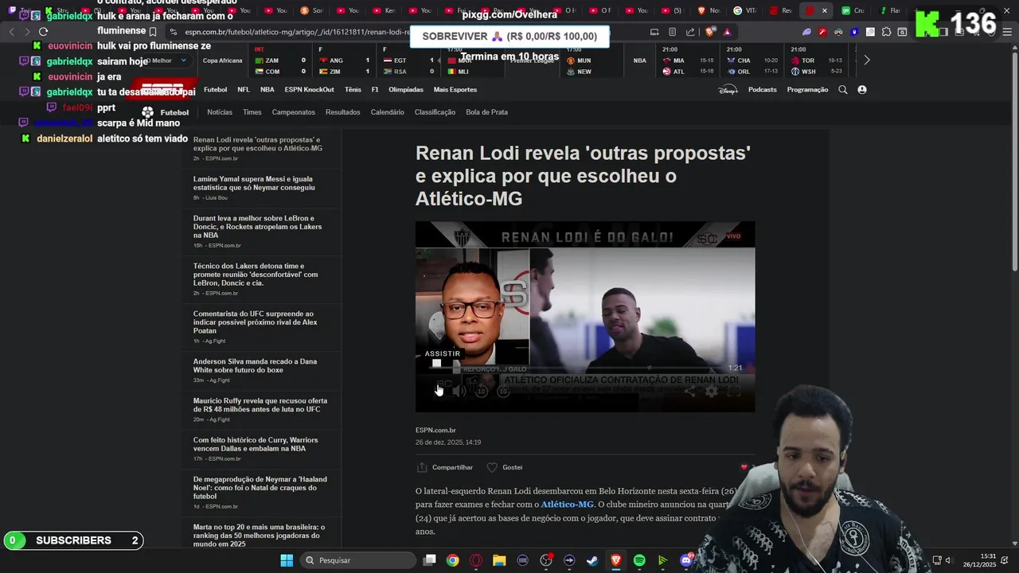This screenshot has width=1019, height=573.
Task: Click the taskbar volume speaker icon
Action: [x=948, y=560]
